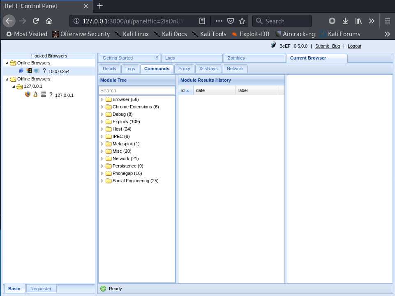
Task: Show more toolbar items chevron
Action: point(372,21)
